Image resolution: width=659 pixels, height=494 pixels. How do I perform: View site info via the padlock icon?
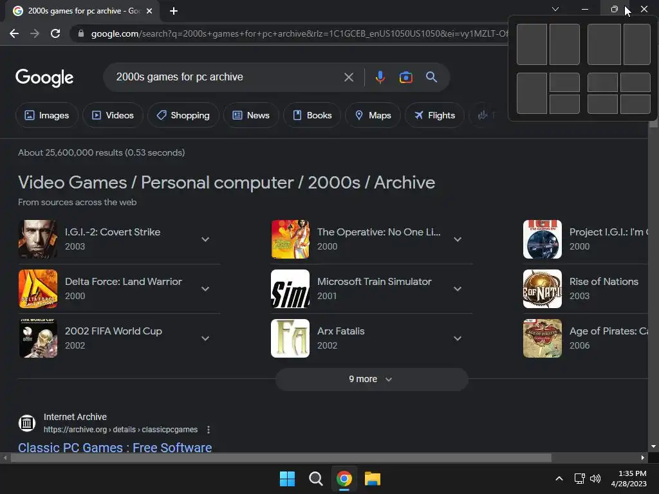pos(81,33)
